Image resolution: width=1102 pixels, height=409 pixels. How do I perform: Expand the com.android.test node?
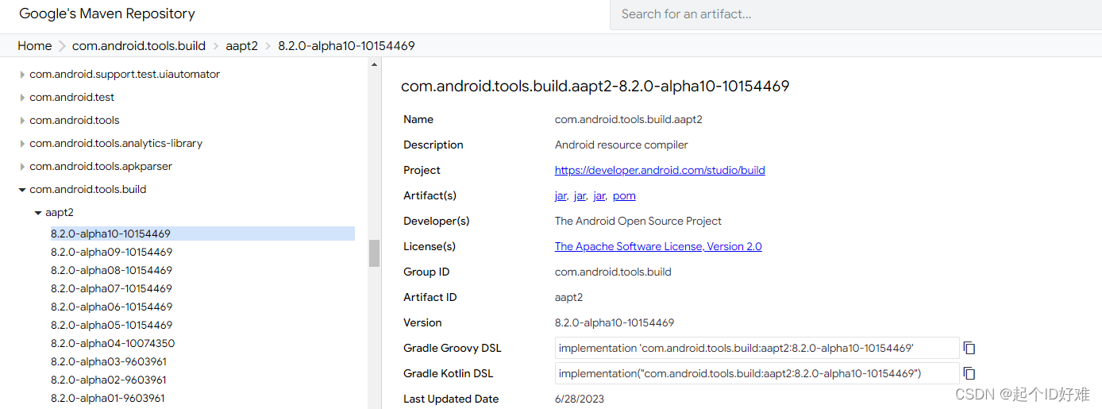click(22, 97)
